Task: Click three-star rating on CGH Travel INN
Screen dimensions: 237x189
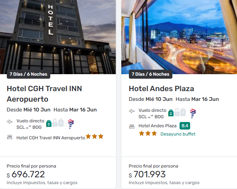Action: point(94,137)
